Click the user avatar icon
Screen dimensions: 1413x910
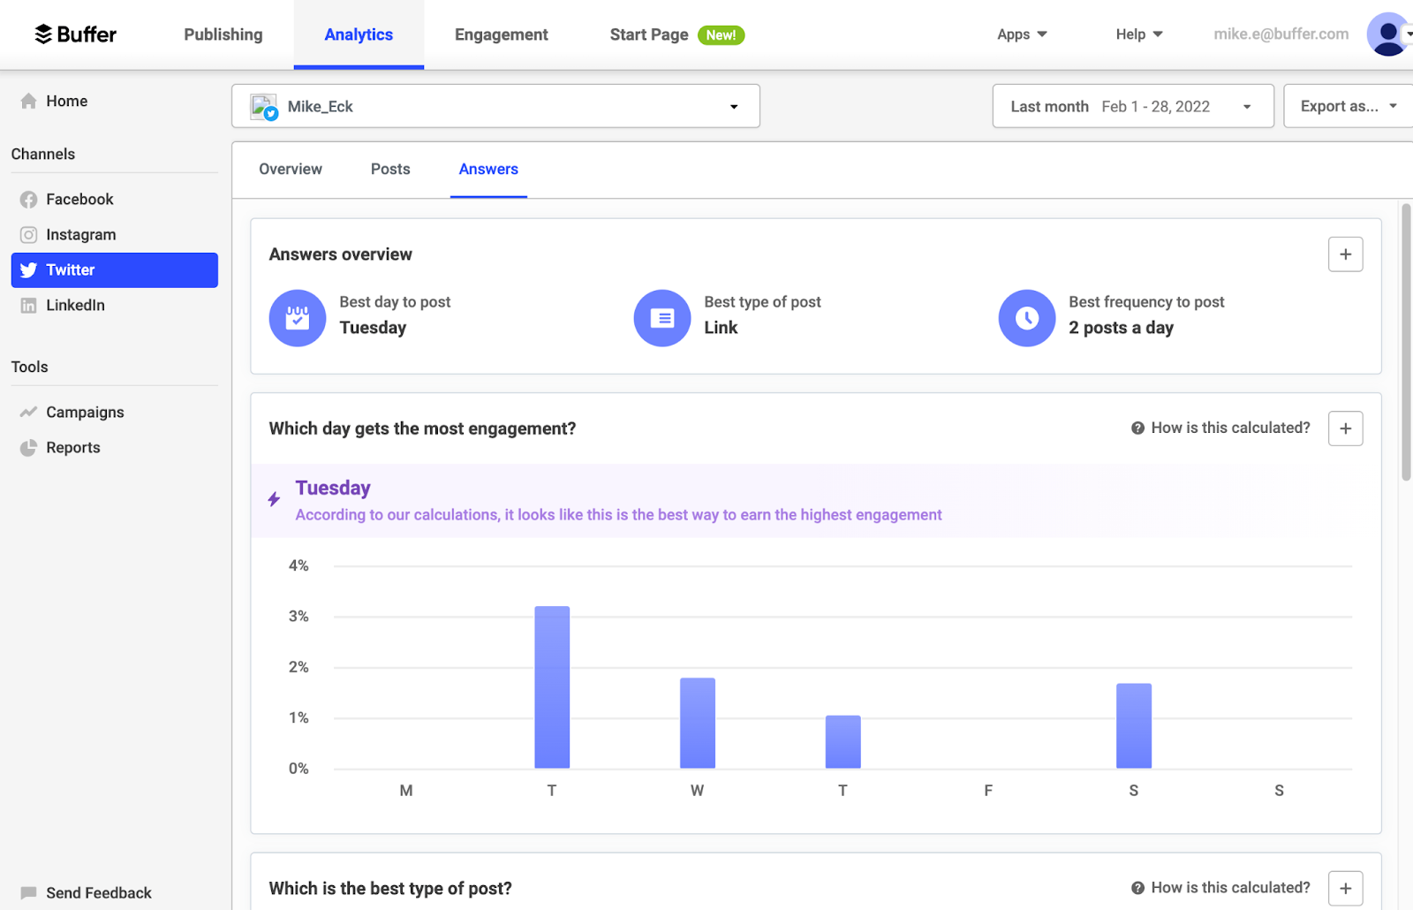[x=1387, y=34]
